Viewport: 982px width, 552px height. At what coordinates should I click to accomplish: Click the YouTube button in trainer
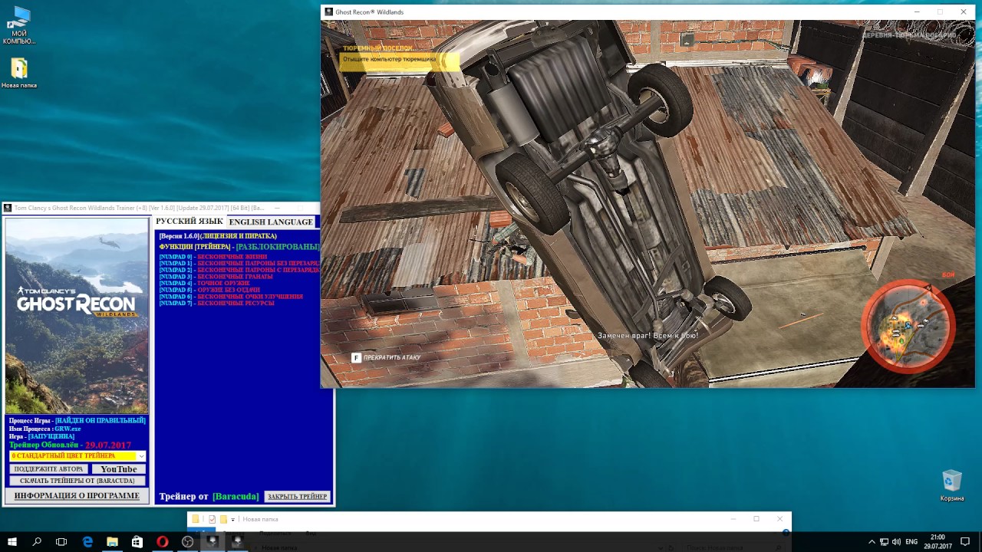(x=118, y=469)
